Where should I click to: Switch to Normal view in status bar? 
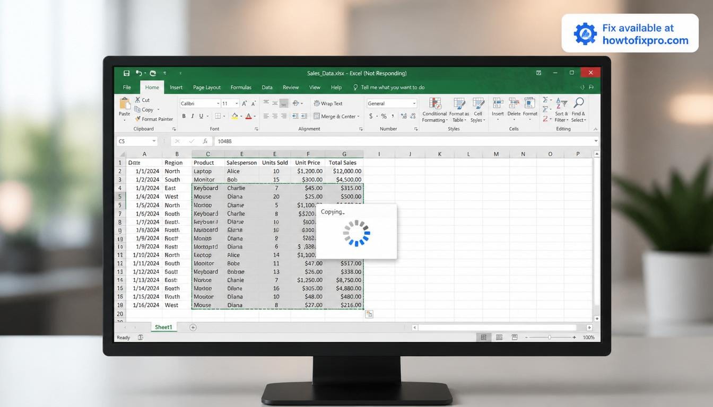point(483,337)
